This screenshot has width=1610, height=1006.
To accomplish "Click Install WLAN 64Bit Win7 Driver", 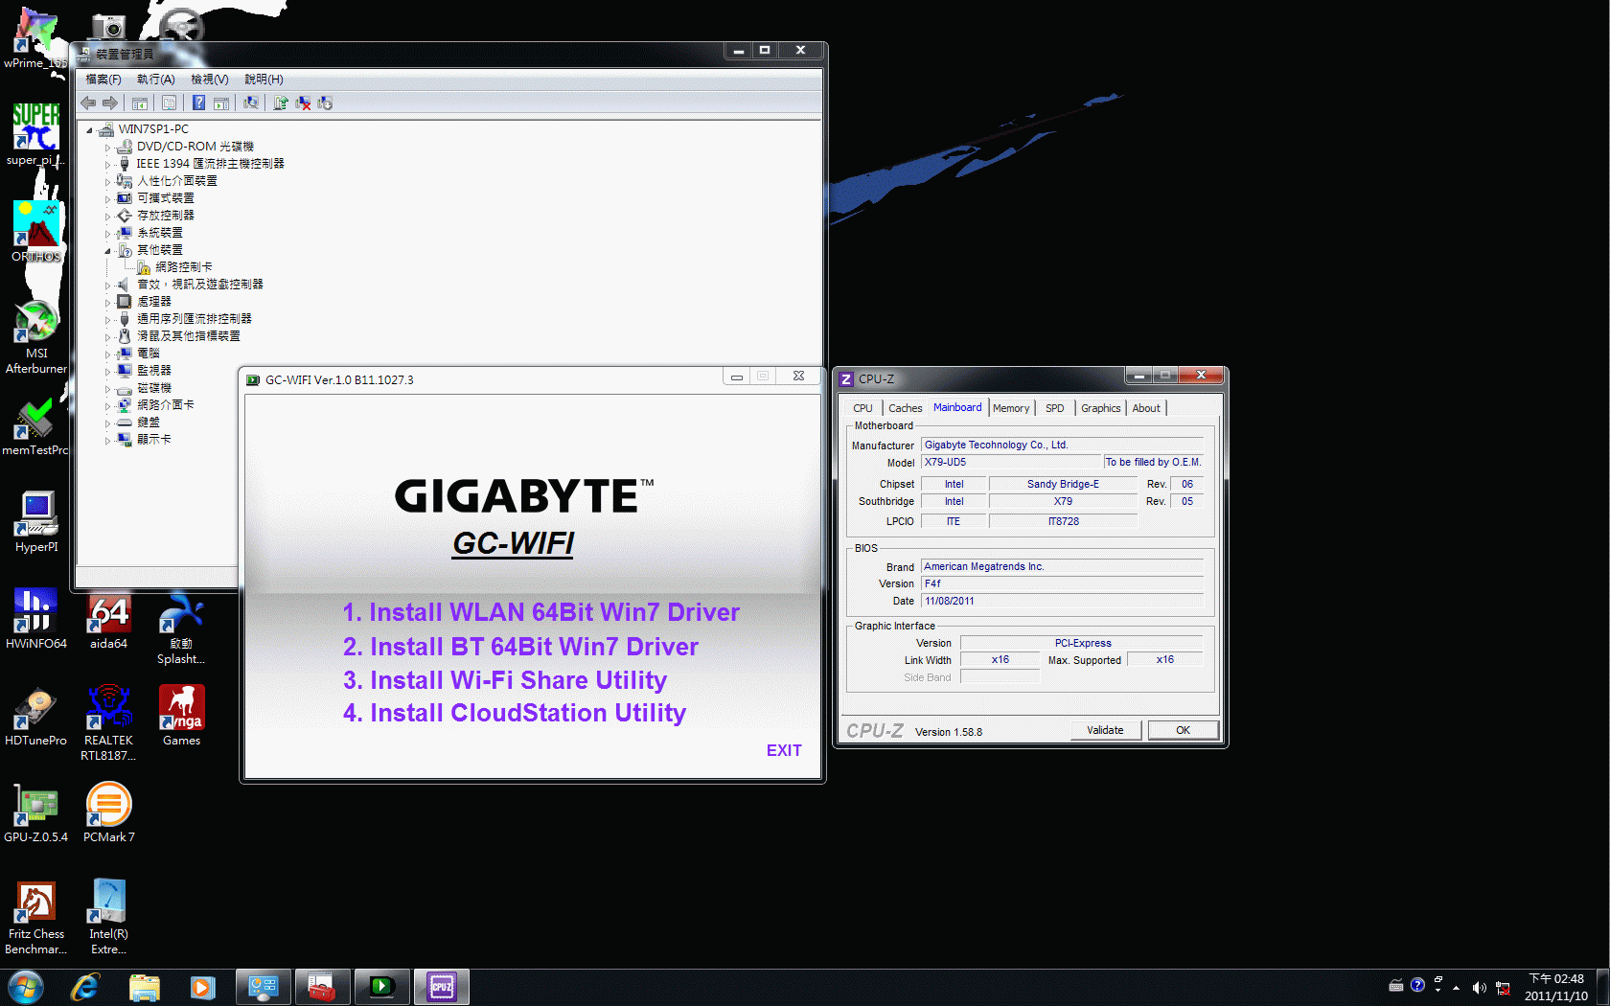I will (x=541, y=612).
